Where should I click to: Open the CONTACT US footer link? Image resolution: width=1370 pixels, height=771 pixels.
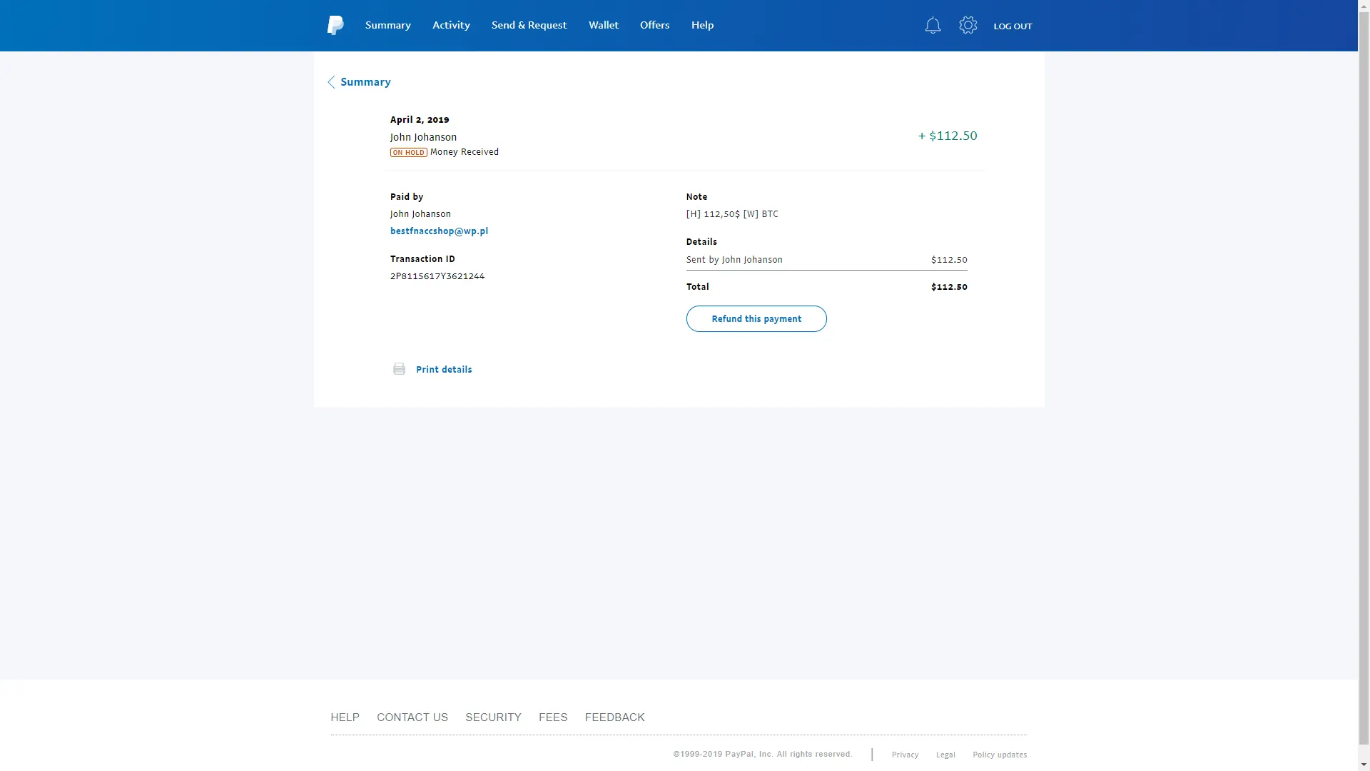point(412,717)
